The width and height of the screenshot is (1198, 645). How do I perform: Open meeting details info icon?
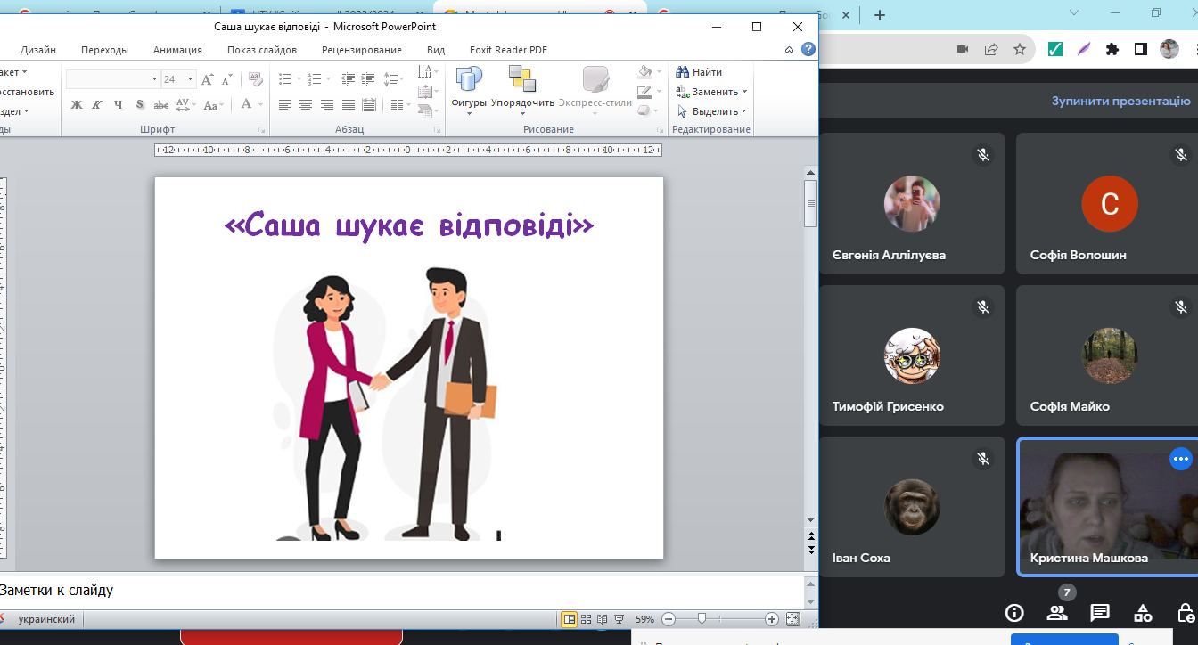click(1014, 613)
